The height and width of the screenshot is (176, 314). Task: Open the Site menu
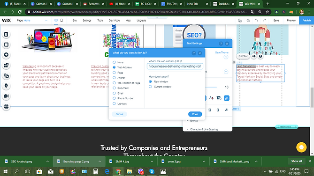(75, 21)
